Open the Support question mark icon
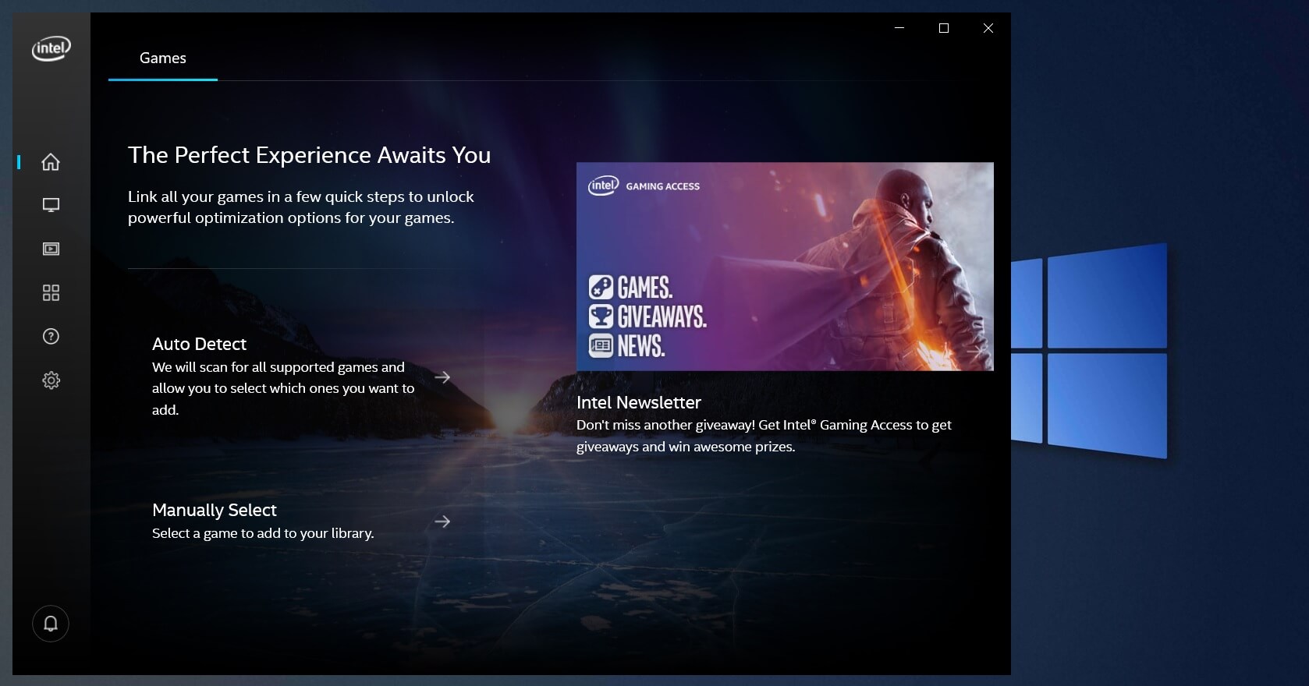The height and width of the screenshot is (686, 1309). pos(51,336)
